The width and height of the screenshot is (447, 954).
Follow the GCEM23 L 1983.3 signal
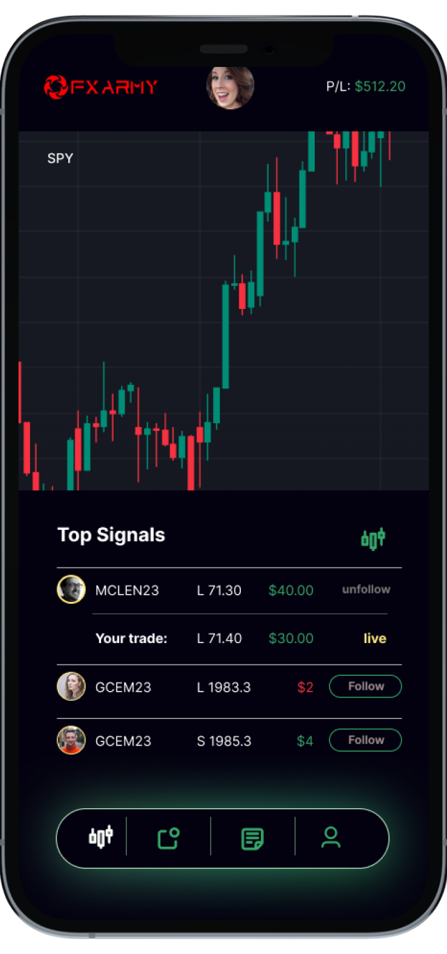pyautogui.click(x=366, y=686)
